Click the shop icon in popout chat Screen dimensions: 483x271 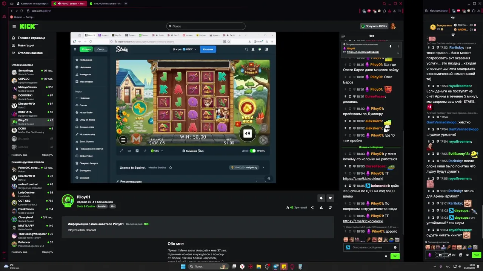tap(460, 255)
